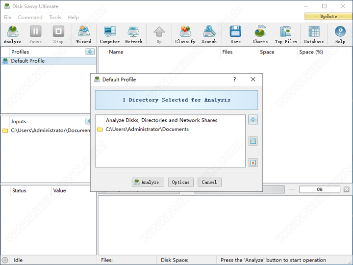Click the Idle status indicator icon
Image resolution: width=353 pixels, height=265 pixels.
(5, 260)
